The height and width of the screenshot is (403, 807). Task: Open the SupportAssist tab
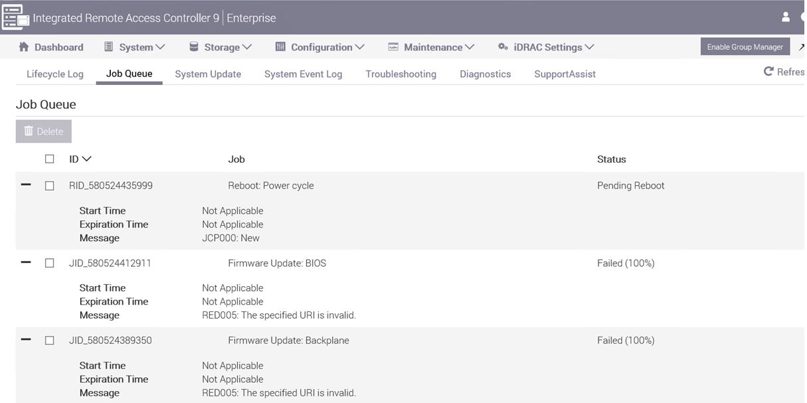pyautogui.click(x=565, y=74)
